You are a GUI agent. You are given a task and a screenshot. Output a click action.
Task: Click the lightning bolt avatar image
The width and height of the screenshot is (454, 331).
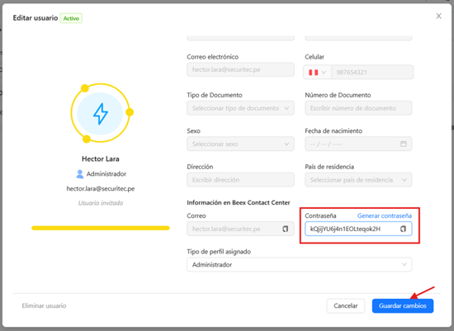[101, 114]
